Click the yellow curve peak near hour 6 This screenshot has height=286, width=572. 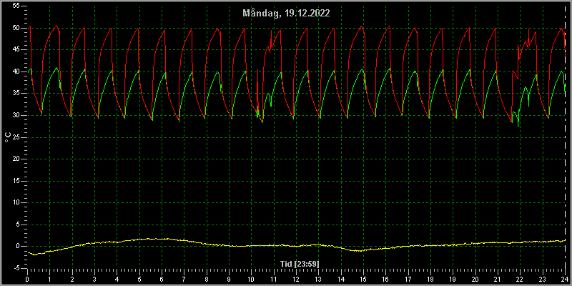point(160,239)
